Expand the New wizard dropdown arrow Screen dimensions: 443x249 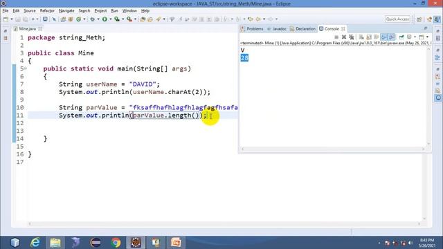[x=12, y=19]
